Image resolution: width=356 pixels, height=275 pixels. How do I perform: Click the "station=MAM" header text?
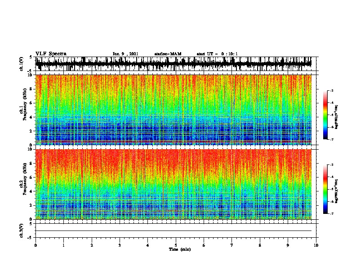click(168, 54)
